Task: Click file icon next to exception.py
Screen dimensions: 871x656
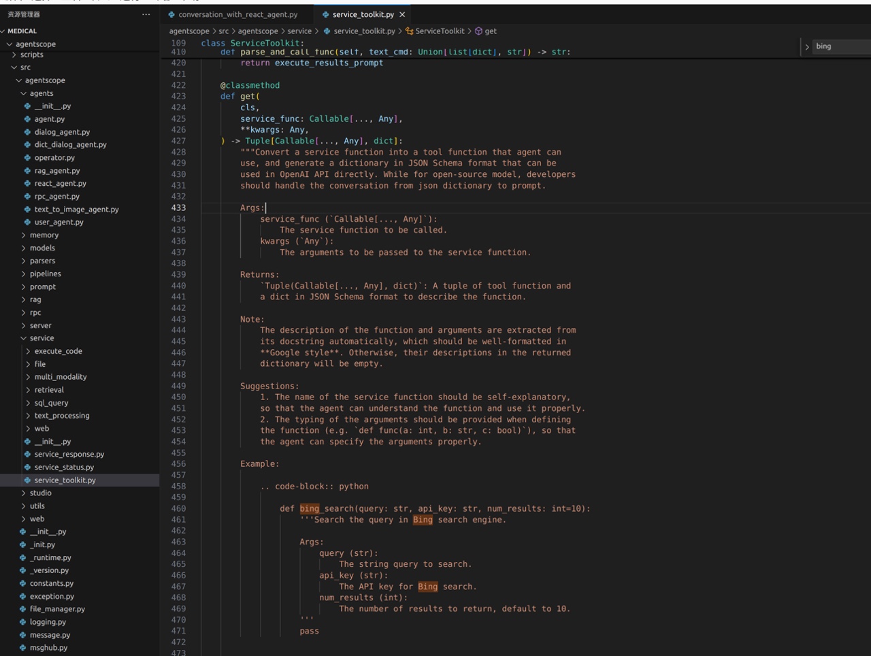Action: click(x=22, y=597)
